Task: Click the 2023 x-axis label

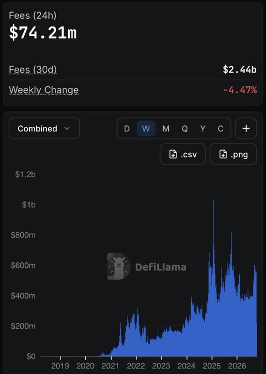Action: pos(161,366)
